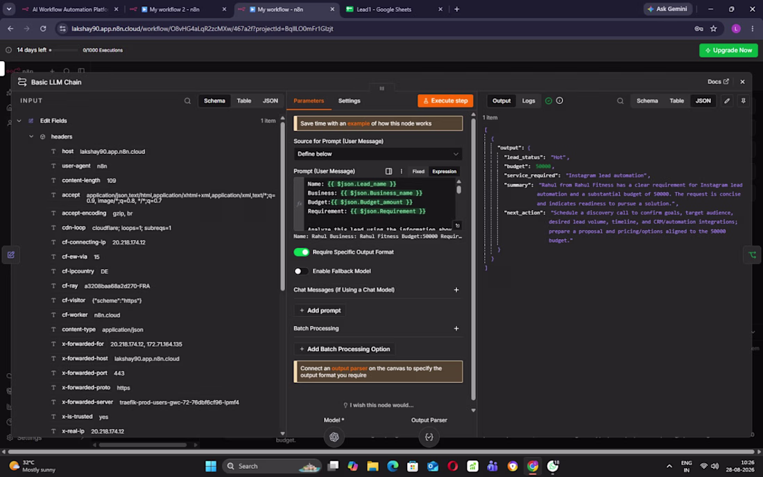Toggle Require Specific Output Format off
The width and height of the screenshot is (763, 477).
pos(301,252)
